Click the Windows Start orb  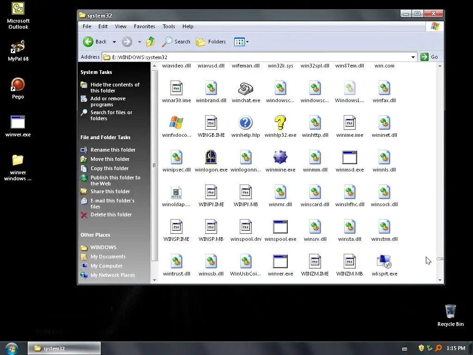(12, 349)
